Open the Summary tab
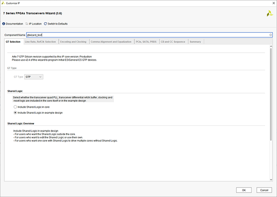This screenshot has height=197, width=277. point(195,42)
